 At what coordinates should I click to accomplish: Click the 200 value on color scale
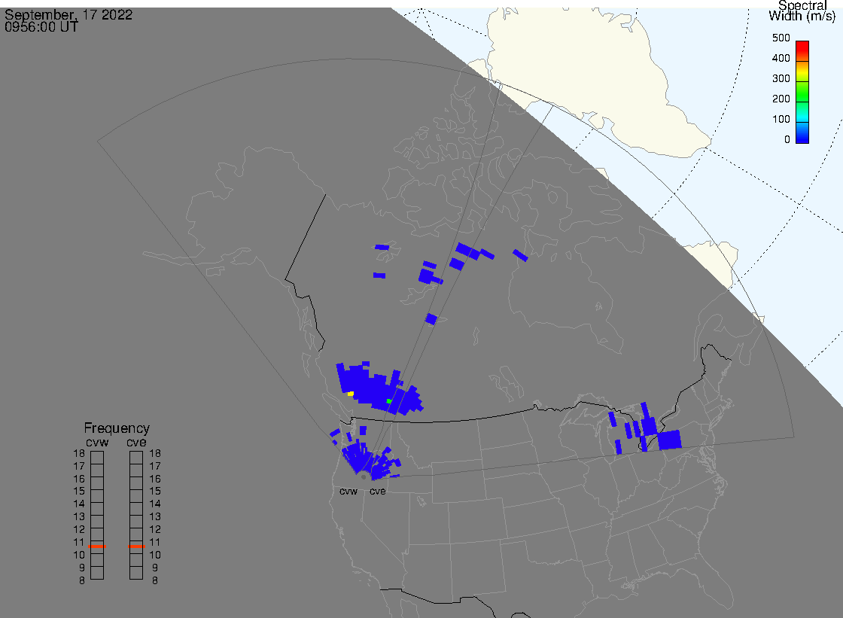781,99
